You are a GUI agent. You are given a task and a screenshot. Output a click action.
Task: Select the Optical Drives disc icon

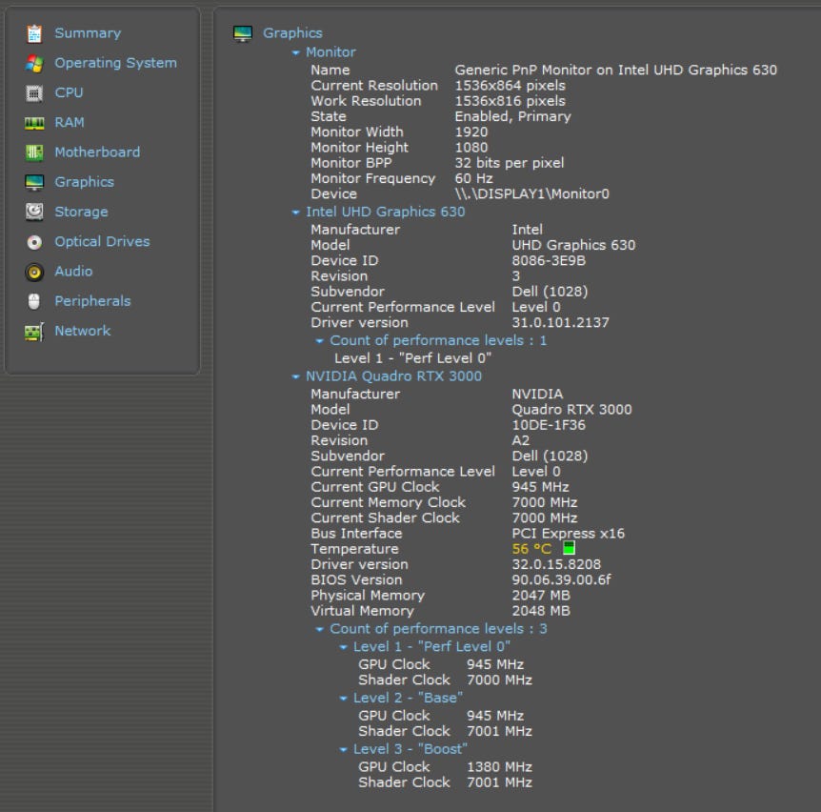coord(34,242)
